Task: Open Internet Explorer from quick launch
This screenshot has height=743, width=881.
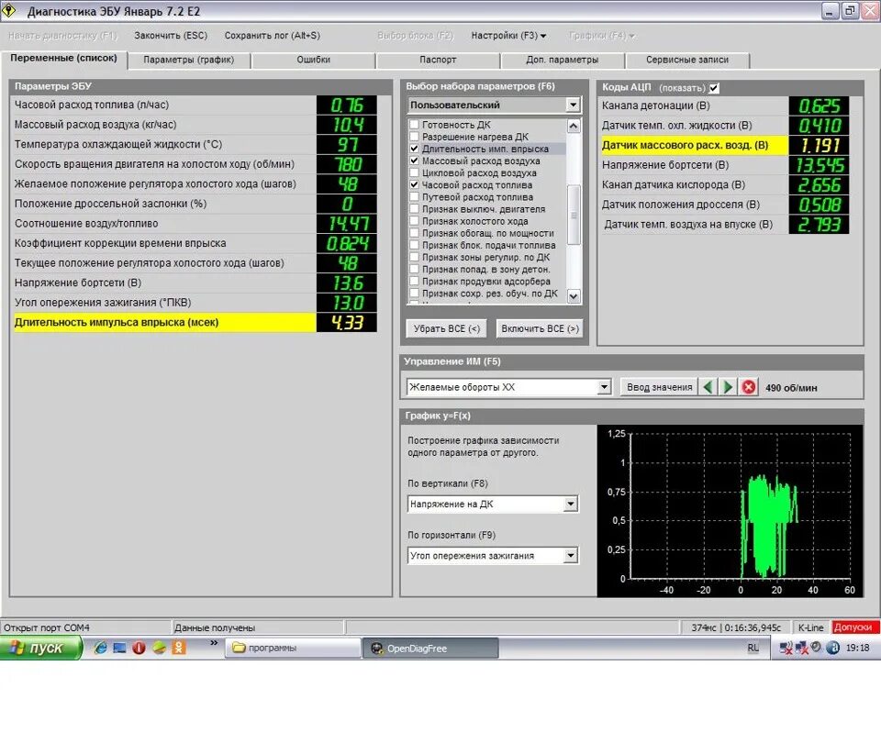Action: coord(101,648)
